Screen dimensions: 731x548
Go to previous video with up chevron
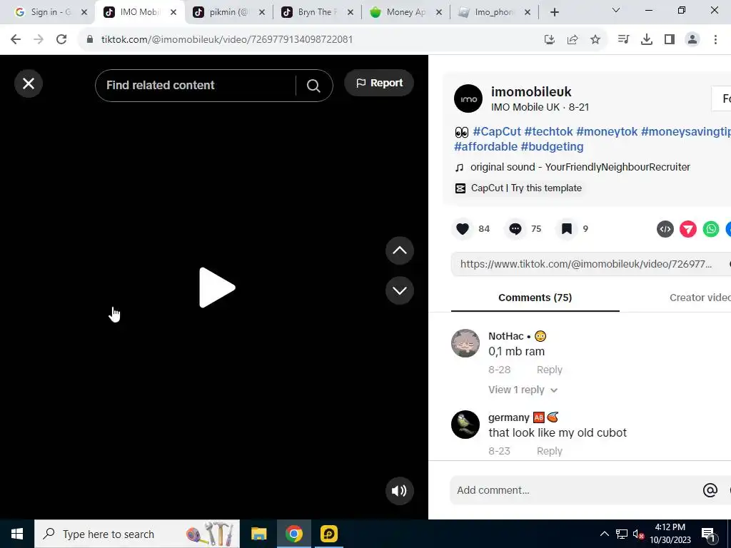400,250
